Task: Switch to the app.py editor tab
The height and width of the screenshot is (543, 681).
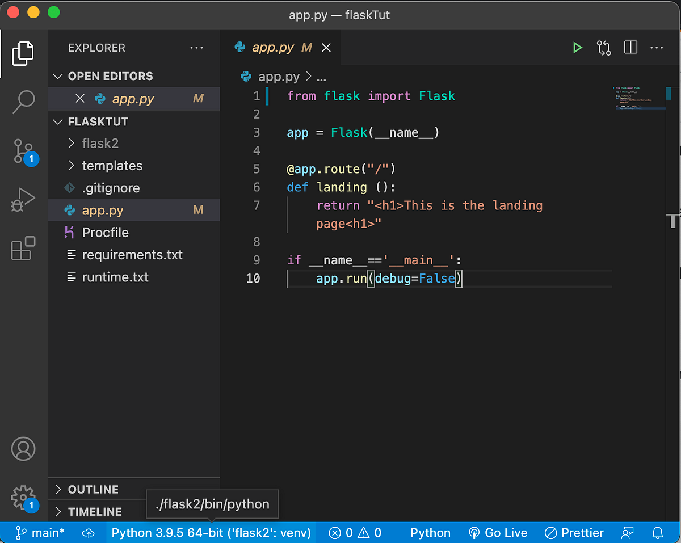Action: [x=272, y=48]
